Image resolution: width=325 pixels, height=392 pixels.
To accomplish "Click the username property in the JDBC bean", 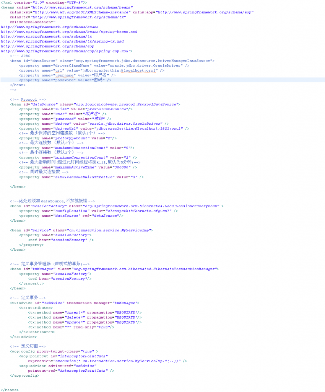I will (x=67, y=75).
